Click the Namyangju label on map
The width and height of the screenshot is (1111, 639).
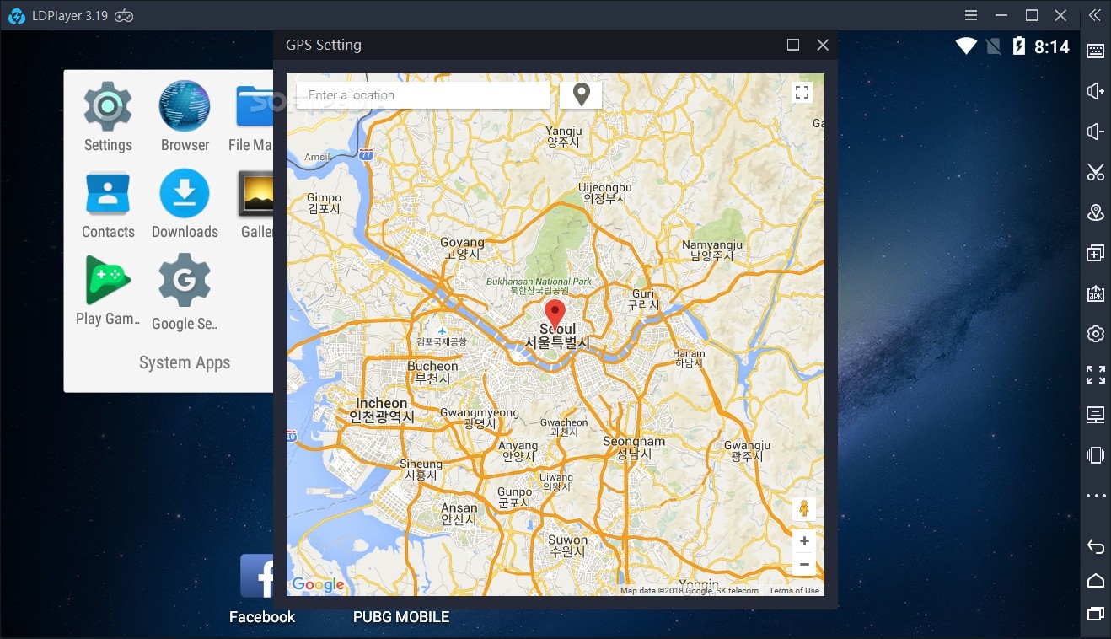tap(713, 250)
